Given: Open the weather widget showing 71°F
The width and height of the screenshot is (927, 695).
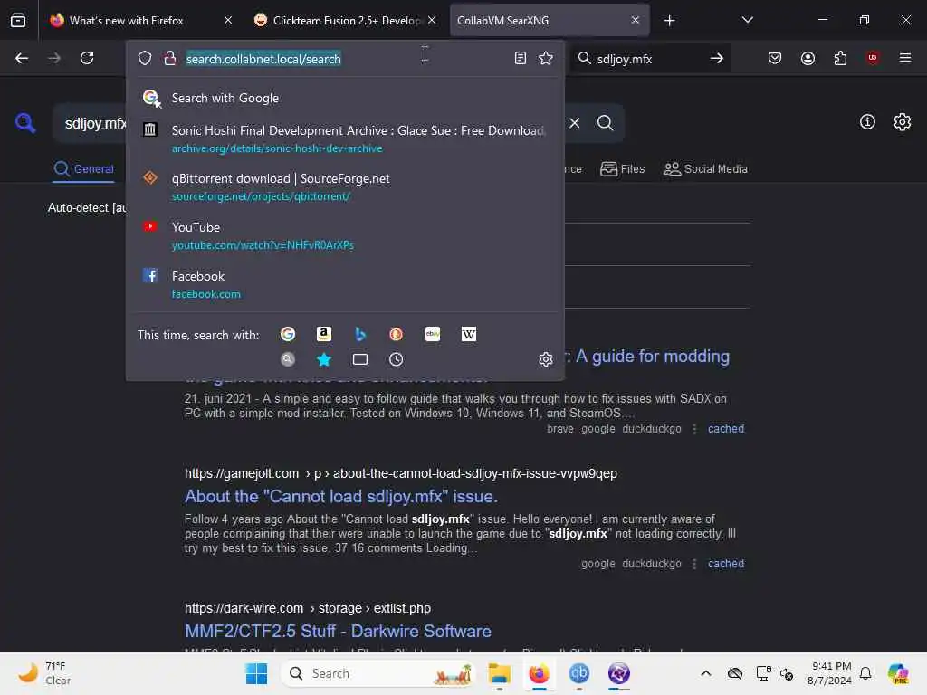Looking at the screenshot, I should click(44, 673).
